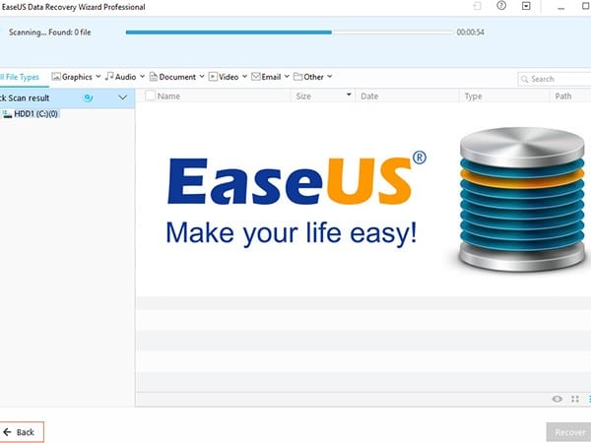Click the Size column sort arrow
This screenshot has width=591, height=443.
349,95
